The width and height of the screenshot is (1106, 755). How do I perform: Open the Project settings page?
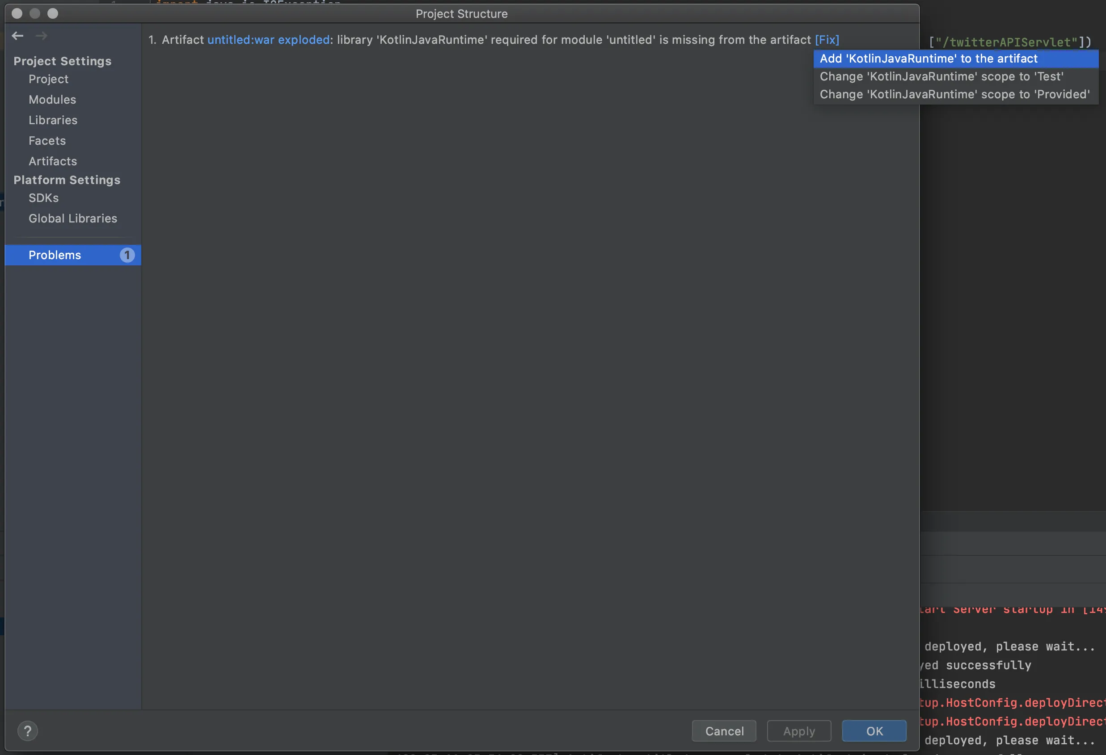point(49,79)
